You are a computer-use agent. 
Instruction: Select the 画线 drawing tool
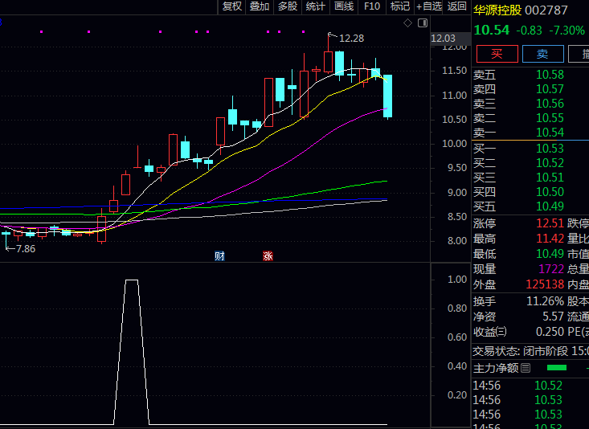(344, 6)
